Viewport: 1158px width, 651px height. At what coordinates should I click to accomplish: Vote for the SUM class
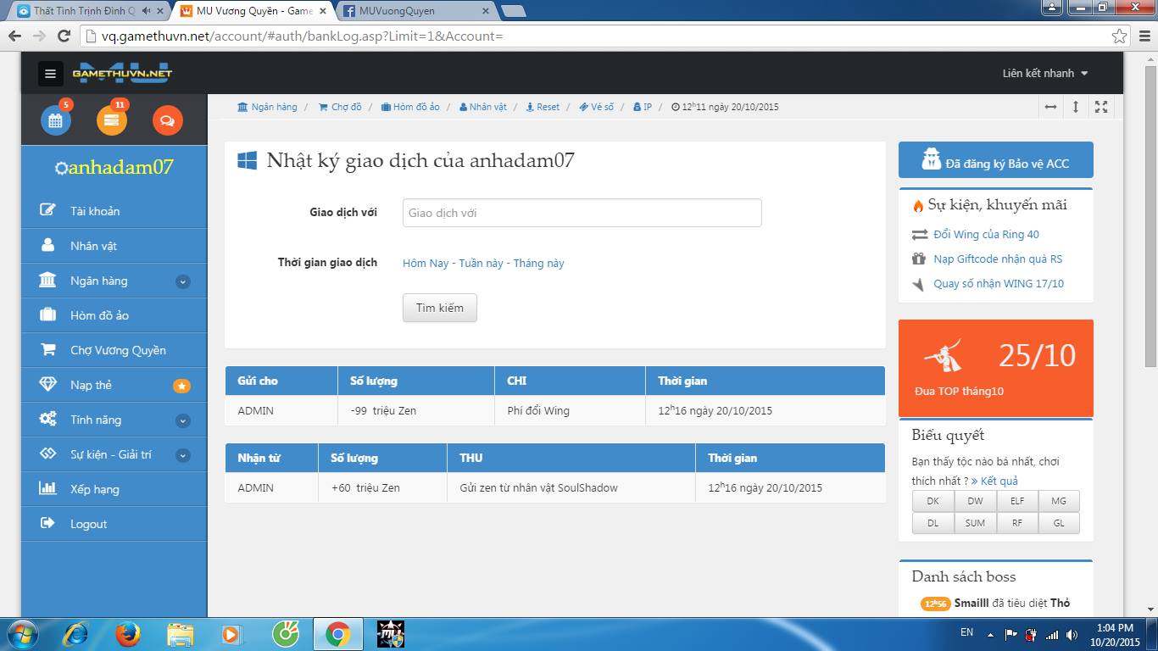point(975,523)
